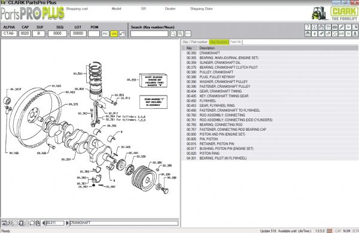Image resolution: width=359 pixels, height=233 pixels.
Task: Select row FASTENER, CRANKSHAFT PULLEY
Action: pyautogui.click(x=270, y=87)
